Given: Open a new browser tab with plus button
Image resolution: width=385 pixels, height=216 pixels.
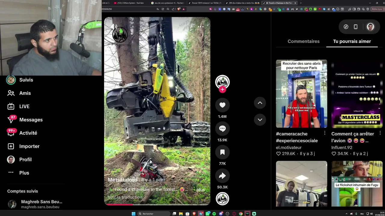Looking at the screenshot, I should coord(301,3).
